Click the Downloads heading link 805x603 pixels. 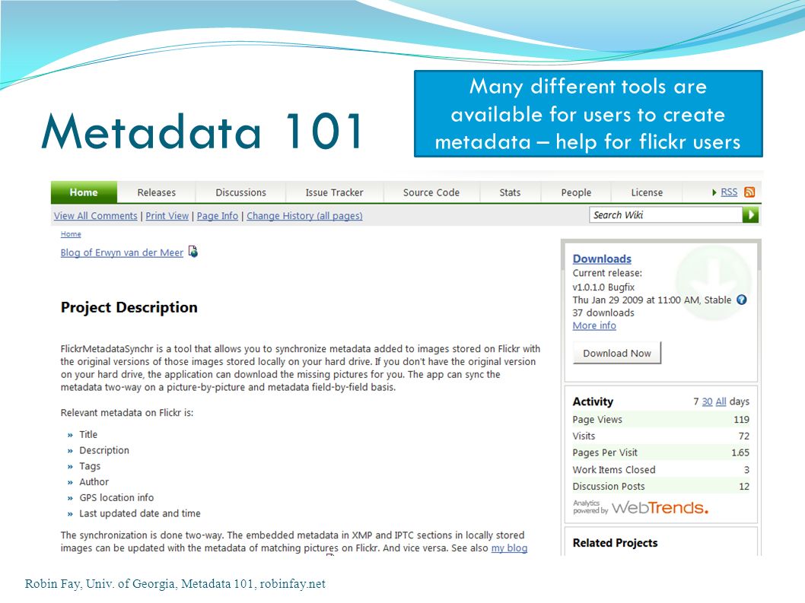(602, 259)
